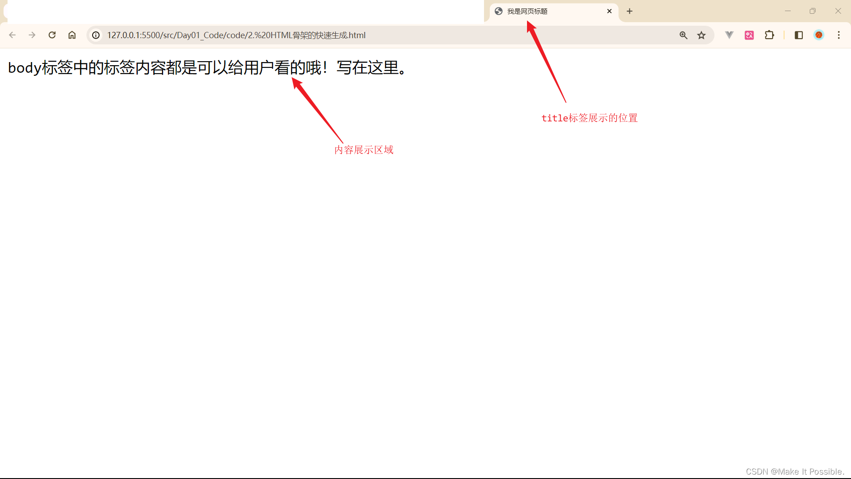Bookmark this page with the star icon
Screen dimensions: 851x479
click(701, 35)
